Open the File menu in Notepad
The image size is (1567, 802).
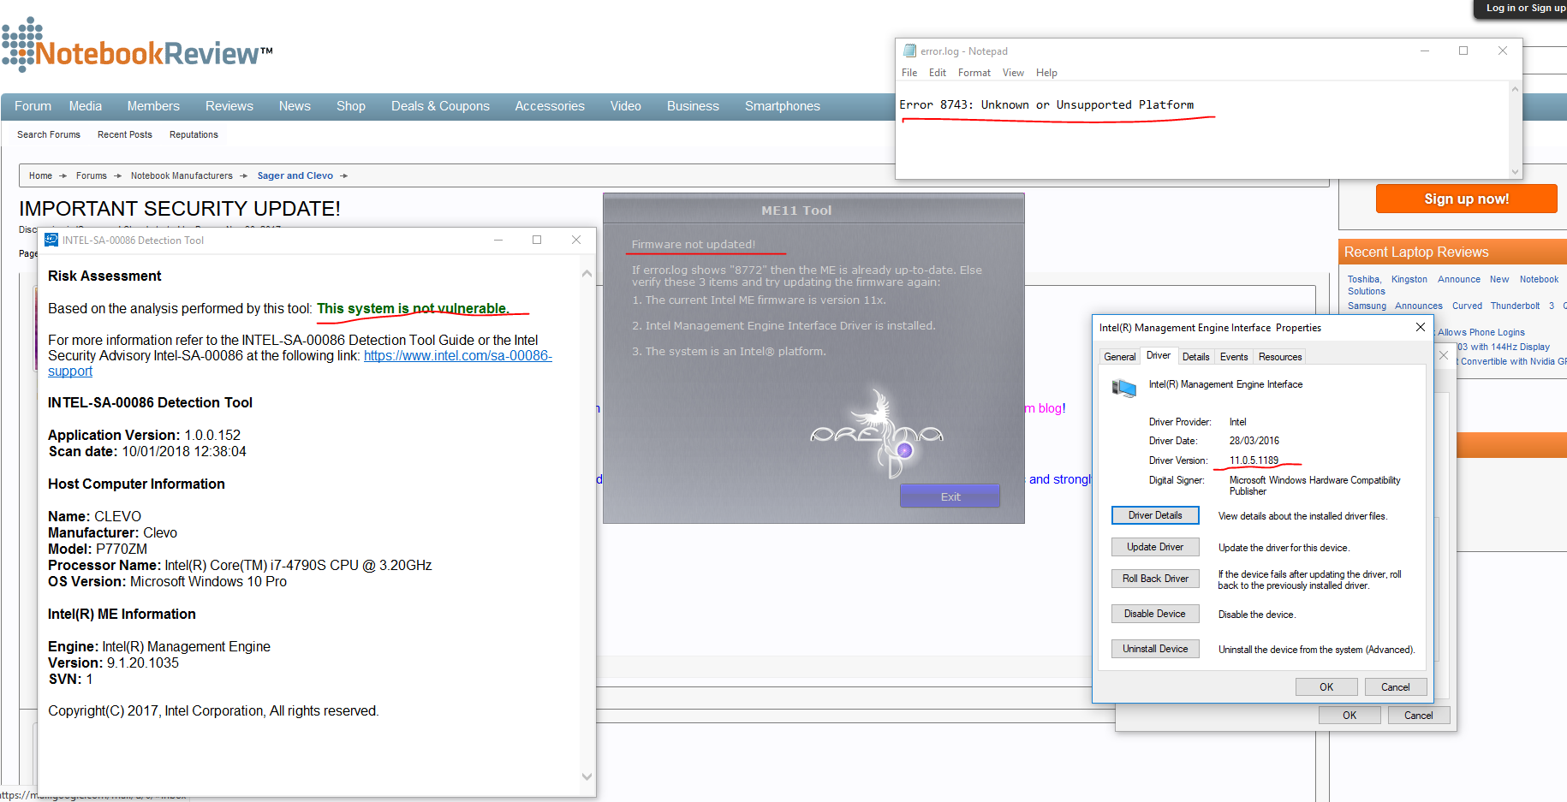coord(909,73)
